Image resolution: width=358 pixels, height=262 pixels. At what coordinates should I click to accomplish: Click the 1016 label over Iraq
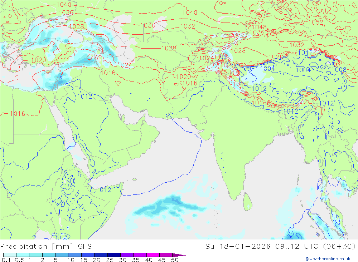[x=108, y=73]
